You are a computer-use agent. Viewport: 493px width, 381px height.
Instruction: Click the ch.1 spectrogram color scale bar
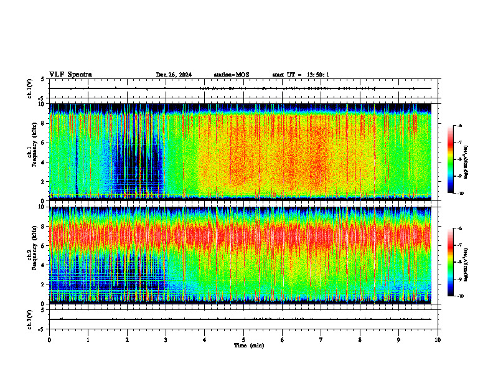click(451, 159)
